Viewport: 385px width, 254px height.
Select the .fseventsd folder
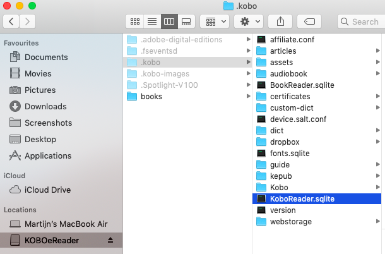pyautogui.click(x=187, y=51)
